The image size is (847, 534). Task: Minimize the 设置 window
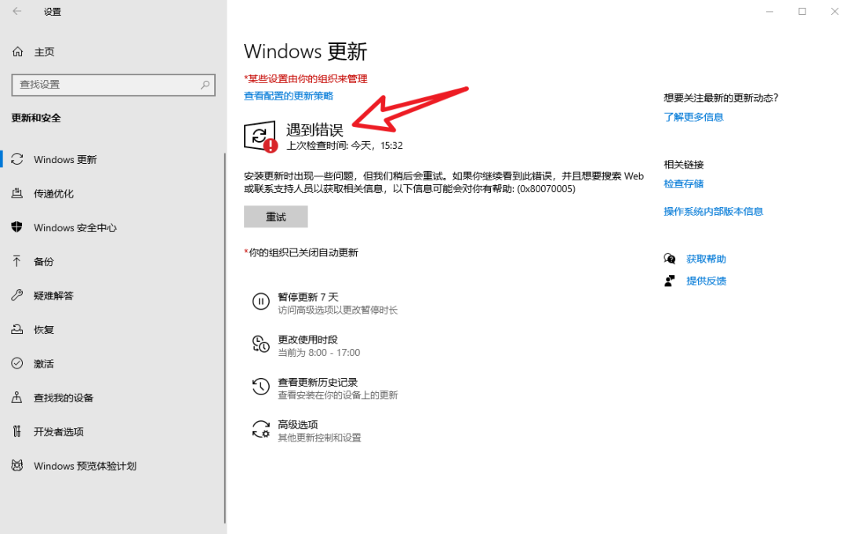point(770,11)
